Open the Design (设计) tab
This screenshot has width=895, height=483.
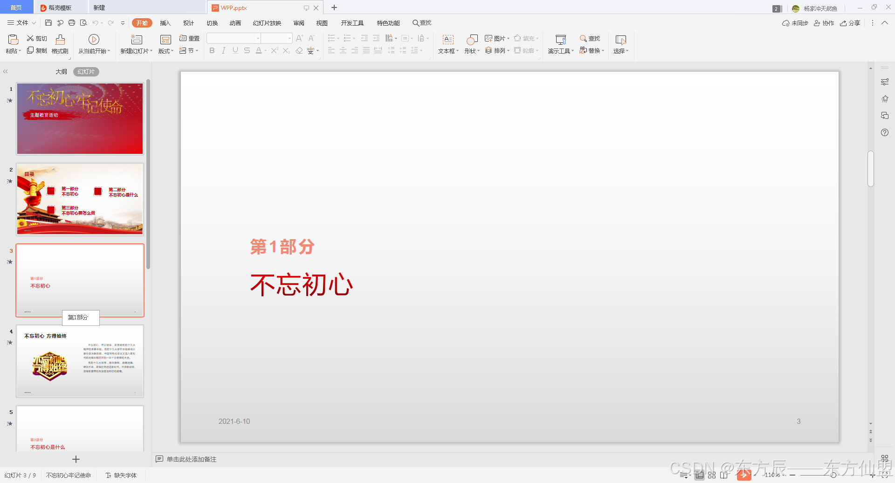pyautogui.click(x=189, y=23)
